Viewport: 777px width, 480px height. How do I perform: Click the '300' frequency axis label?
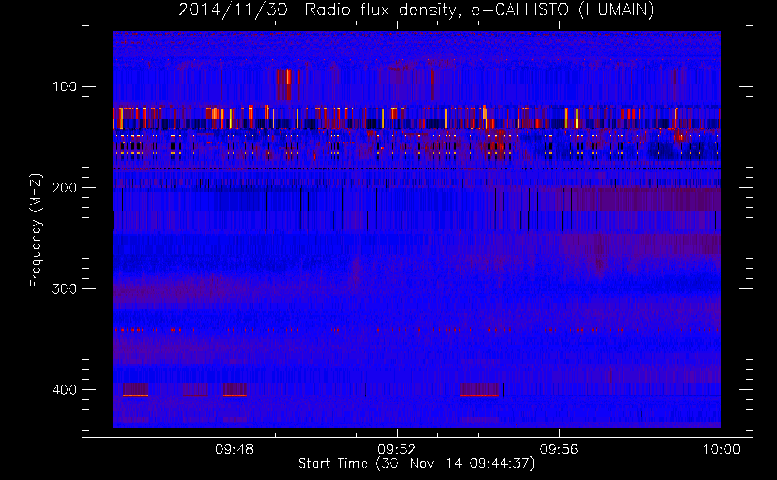click(64, 288)
